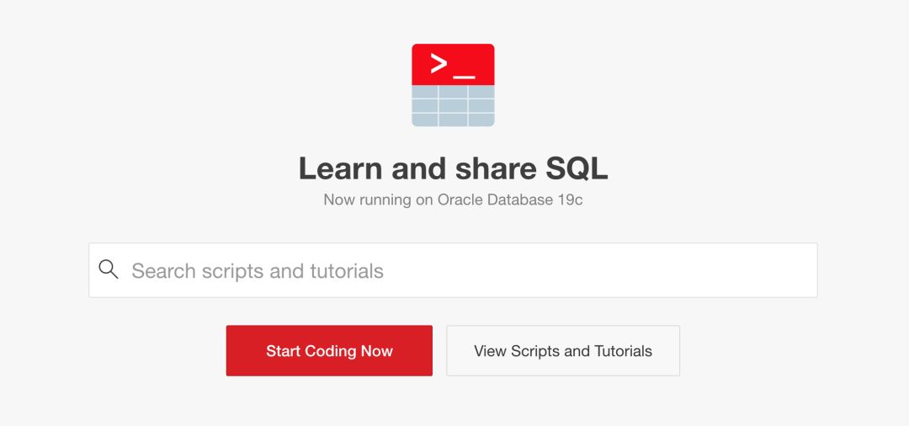The width and height of the screenshot is (909, 426).
Task: Focus the Search scripts and tutorials field
Action: click(453, 270)
